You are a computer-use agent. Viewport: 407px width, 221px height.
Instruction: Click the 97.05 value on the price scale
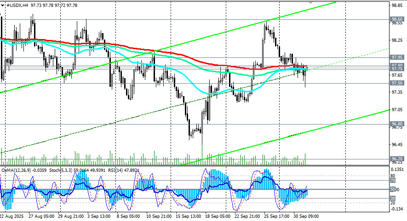[397, 110]
